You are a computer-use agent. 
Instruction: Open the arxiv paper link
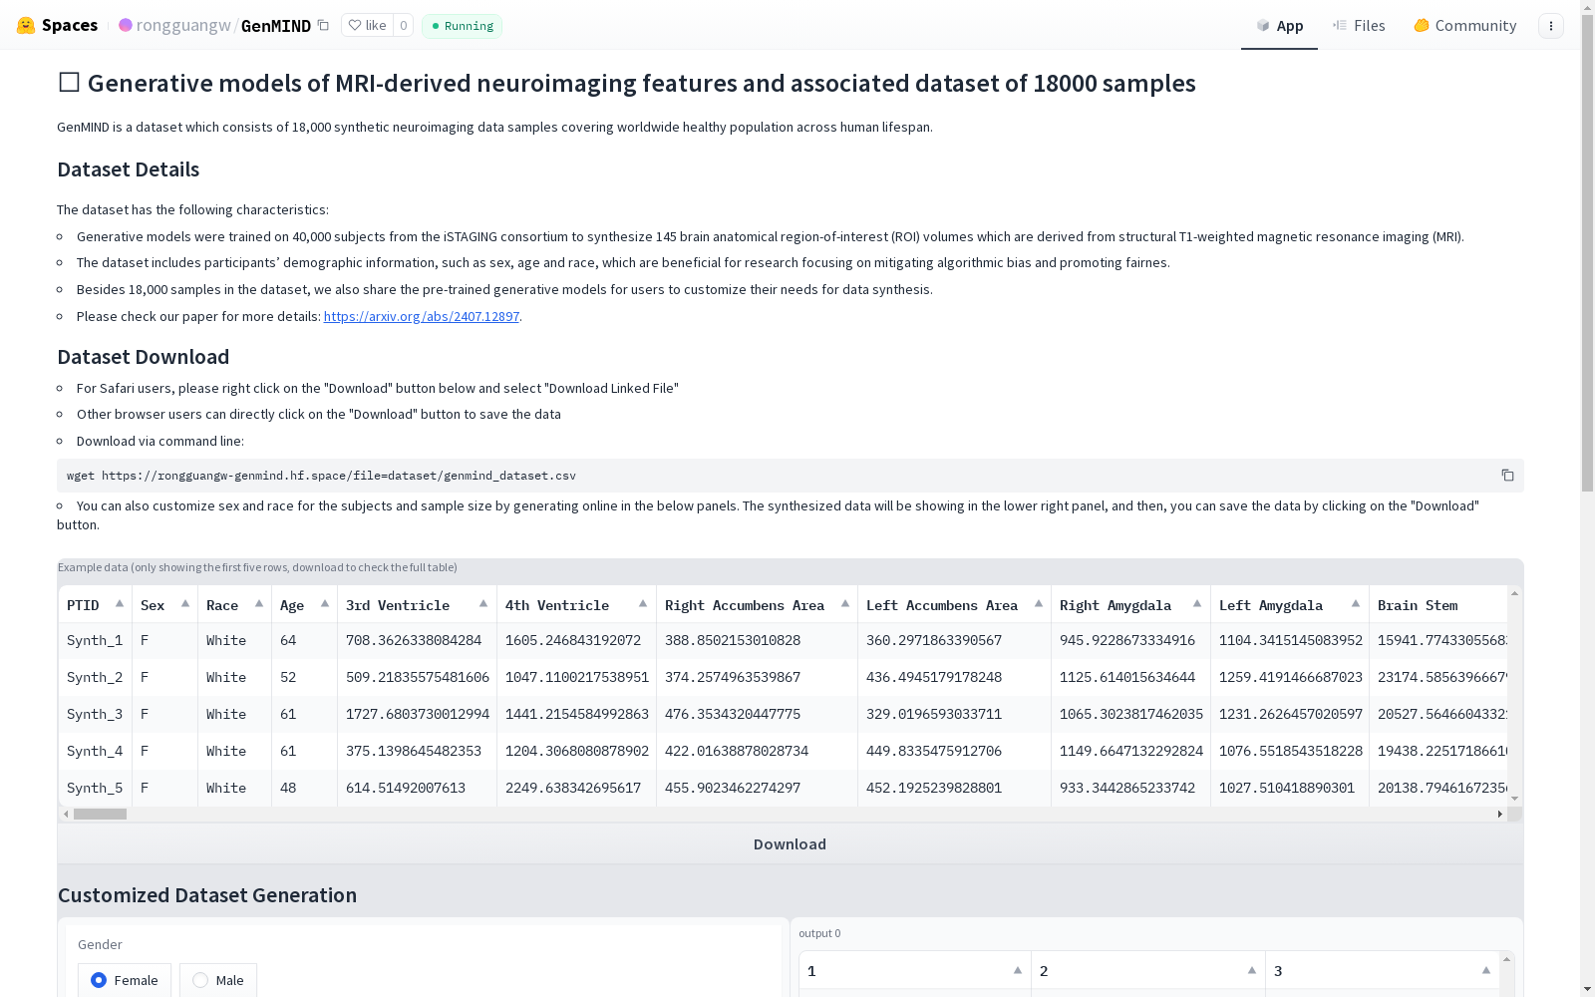[421, 316]
